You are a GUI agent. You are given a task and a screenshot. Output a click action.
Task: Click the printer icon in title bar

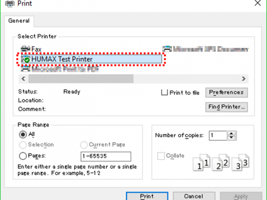tap(10, 4)
